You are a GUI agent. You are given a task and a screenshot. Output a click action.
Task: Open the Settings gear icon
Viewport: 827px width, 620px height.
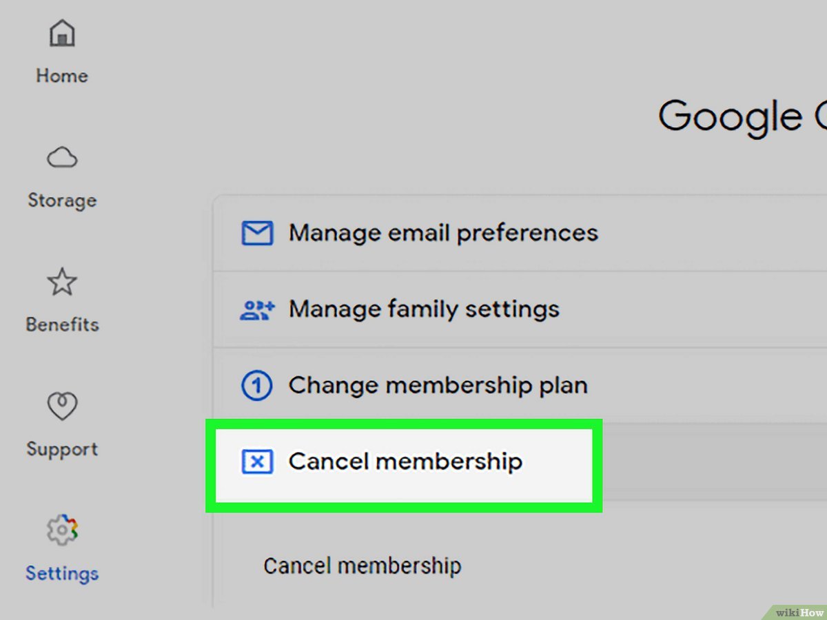pos(61,530)
